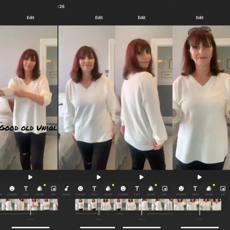Open Sticker tool in over-the-shoulder panel
The width and height of the screenshot is (230, 230).
coord(123,189)
